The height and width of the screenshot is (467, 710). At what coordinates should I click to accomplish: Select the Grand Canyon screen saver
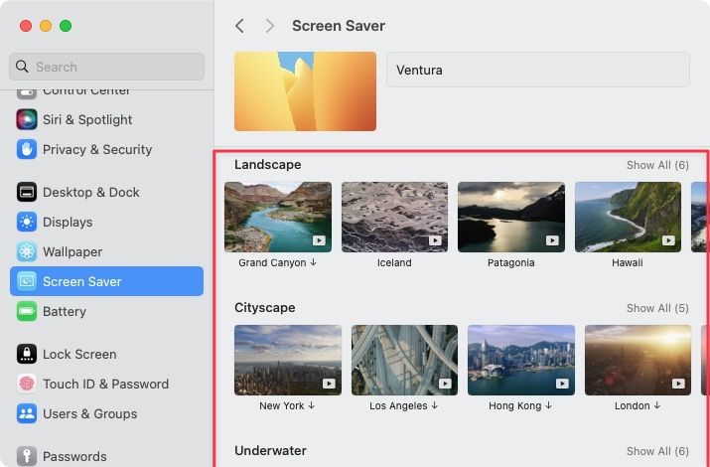(x=278, y=217)
